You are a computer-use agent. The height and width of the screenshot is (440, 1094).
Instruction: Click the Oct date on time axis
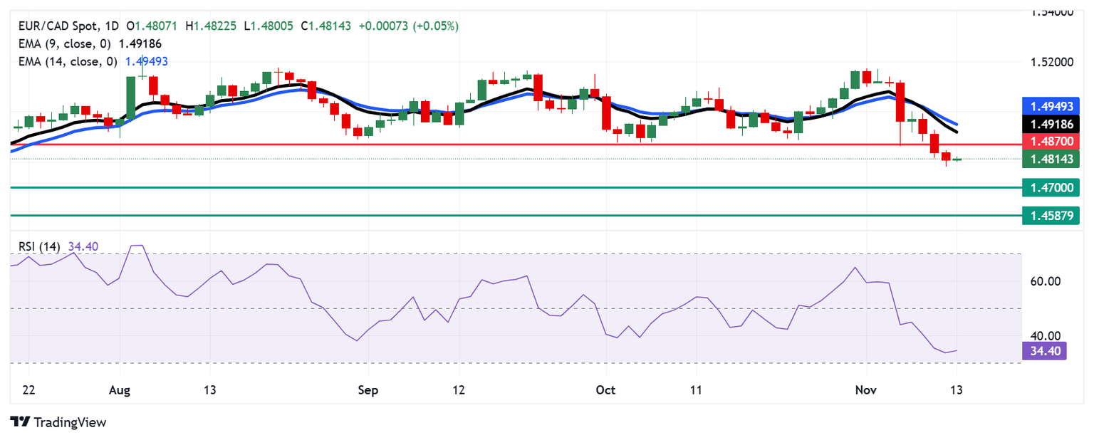tap(605, 389)
